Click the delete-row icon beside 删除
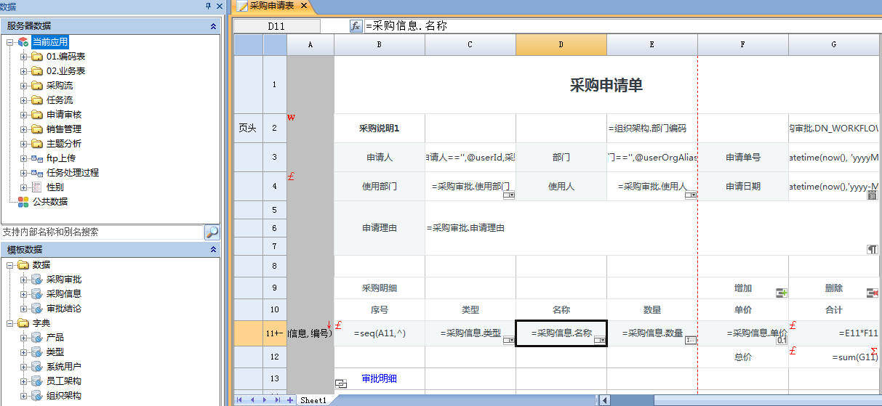The width and height of the screenshot is (882, 406). pos(873,293)
